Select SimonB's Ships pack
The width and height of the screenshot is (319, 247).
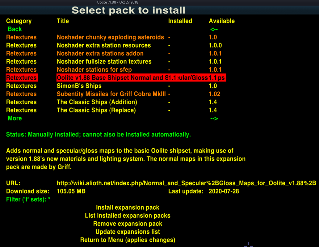pos(79,86)
